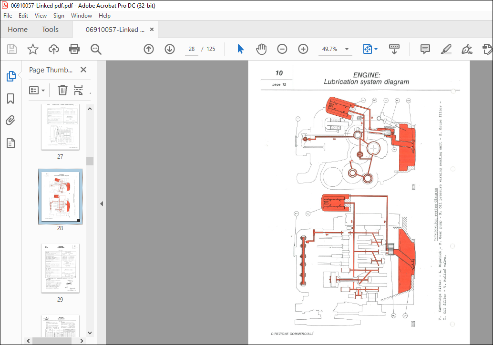The height and width of the screenshot is (345, 493).
Task: Click the Save file icon
Action: [x=12, y=49]
